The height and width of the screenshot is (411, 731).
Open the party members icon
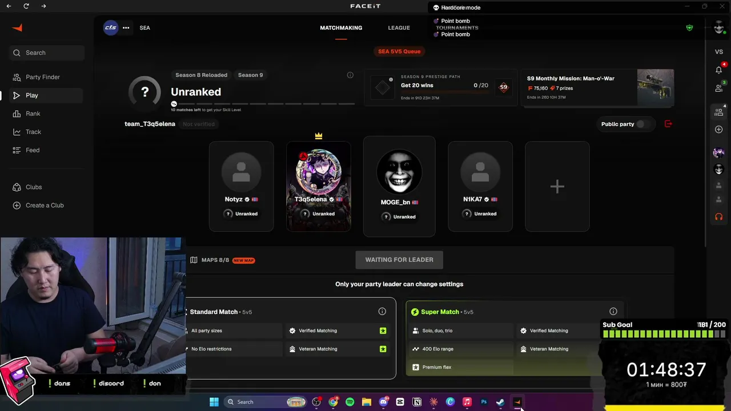click(718, 112)
